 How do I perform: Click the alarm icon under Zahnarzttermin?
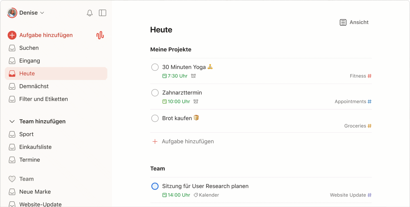pos(196,101)
